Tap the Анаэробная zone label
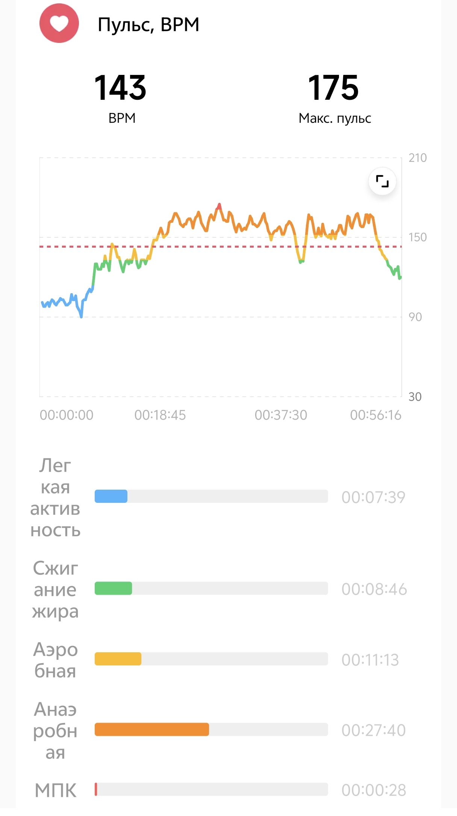Screen dimensions: 457x816 tap(55, 731)
